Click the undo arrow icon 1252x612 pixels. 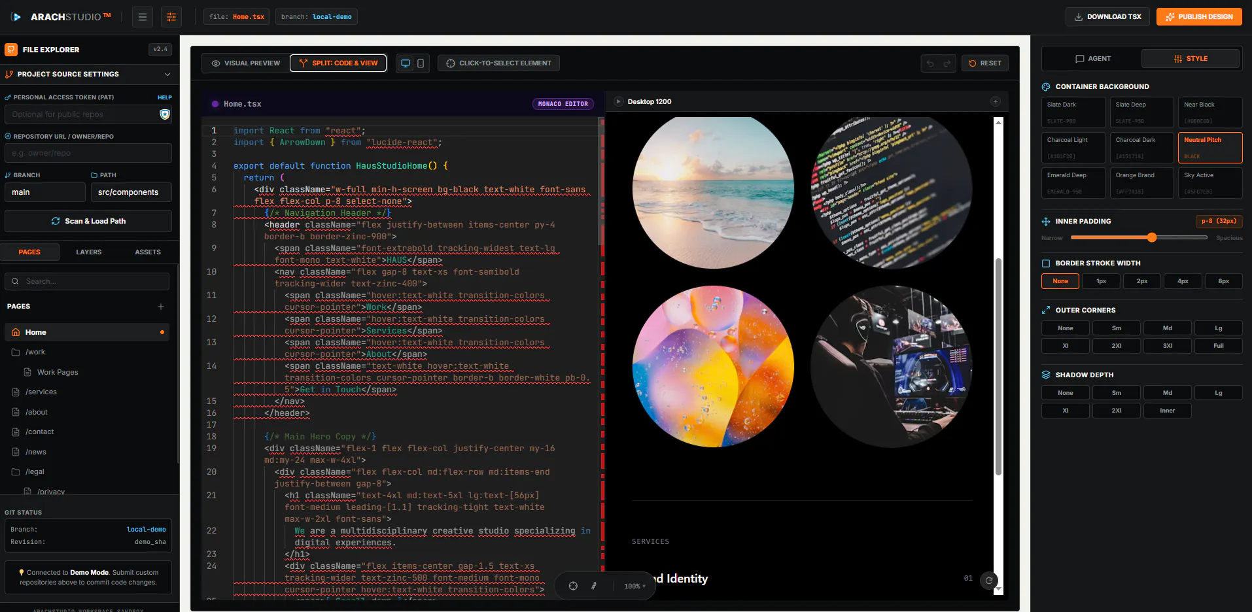click(x=930, y=63)
